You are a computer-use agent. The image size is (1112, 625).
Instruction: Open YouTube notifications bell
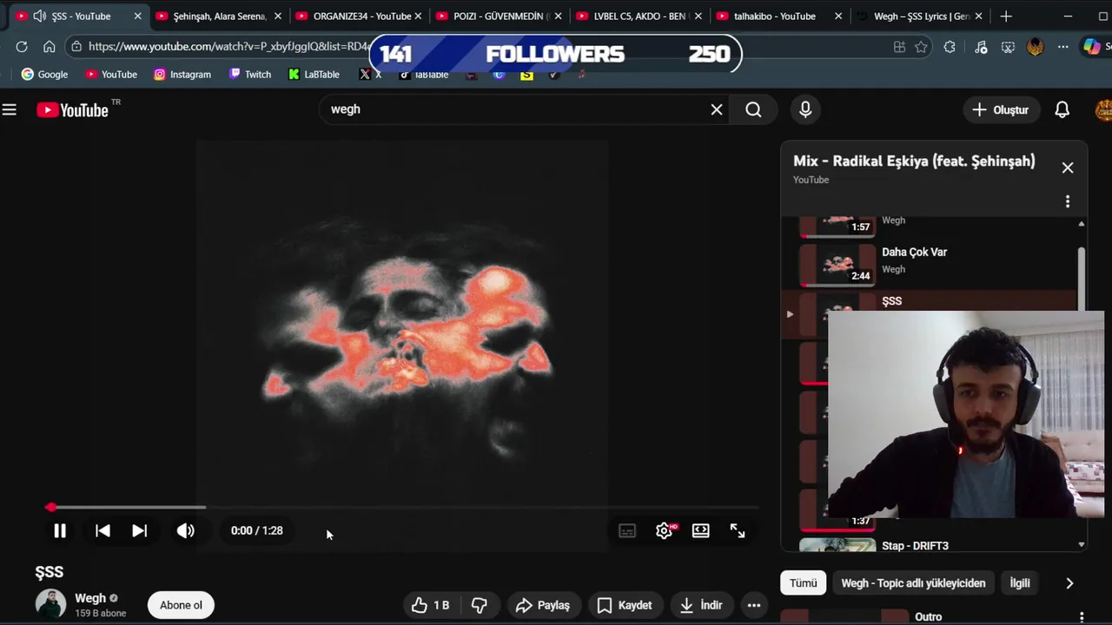1062,109
